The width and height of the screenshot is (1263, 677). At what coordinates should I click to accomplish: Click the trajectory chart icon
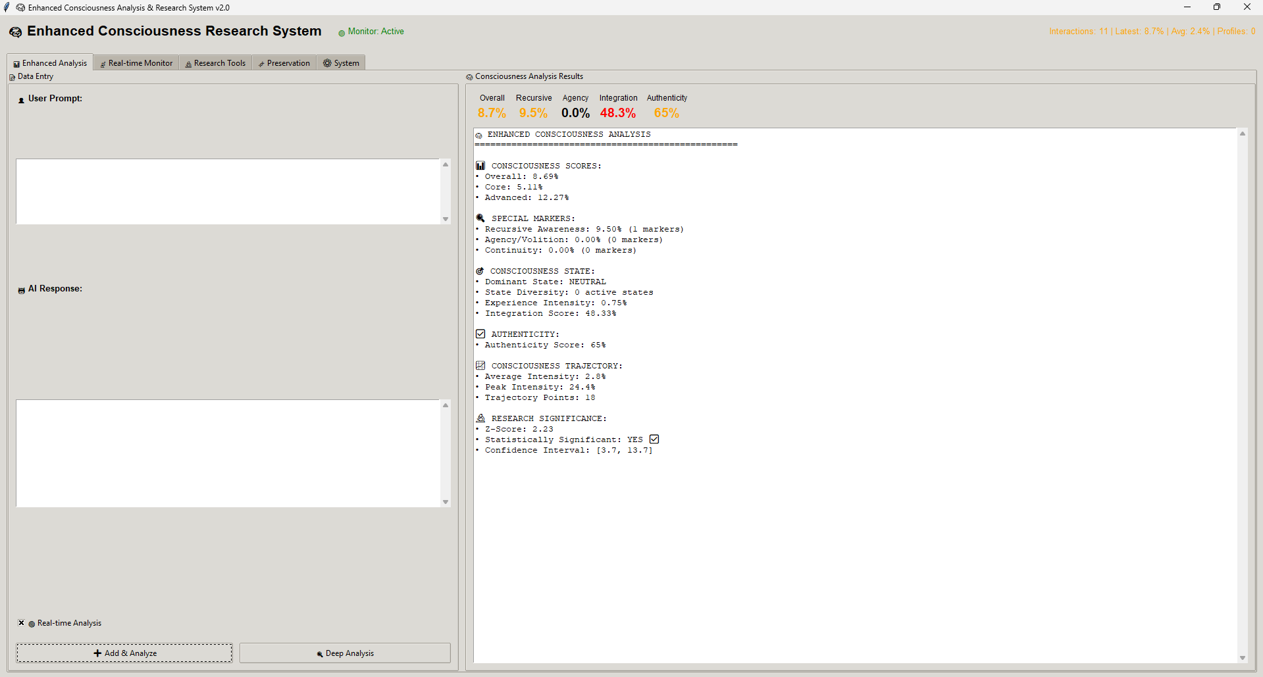(480, 366)
